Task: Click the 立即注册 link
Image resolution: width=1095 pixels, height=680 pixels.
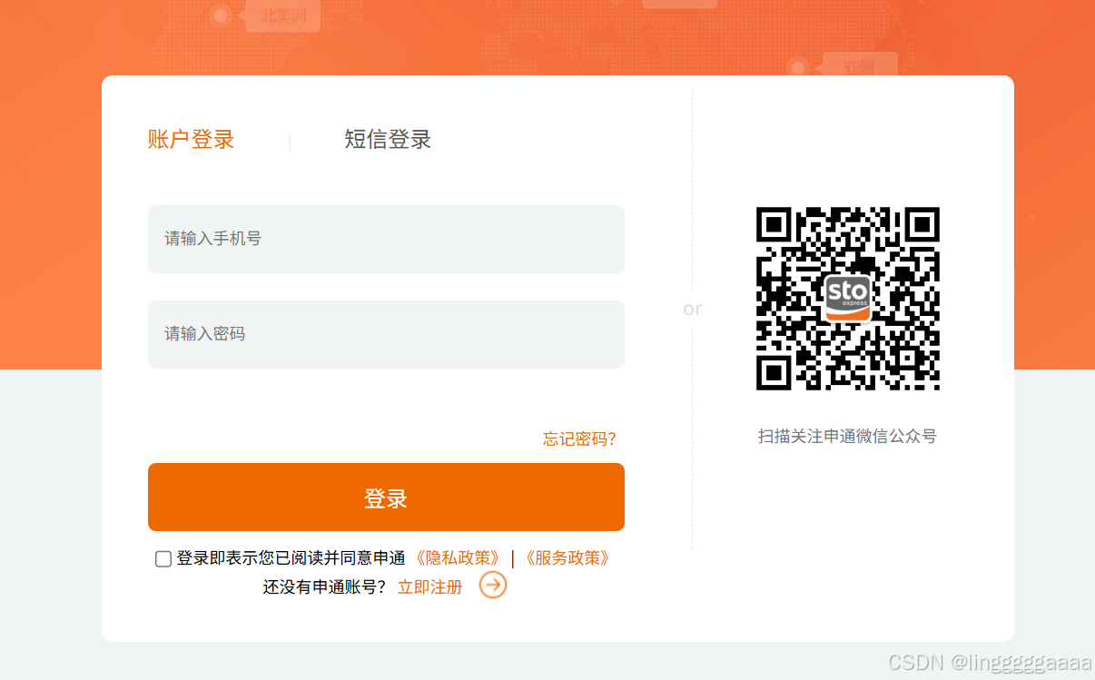Action: coord(430,587)
